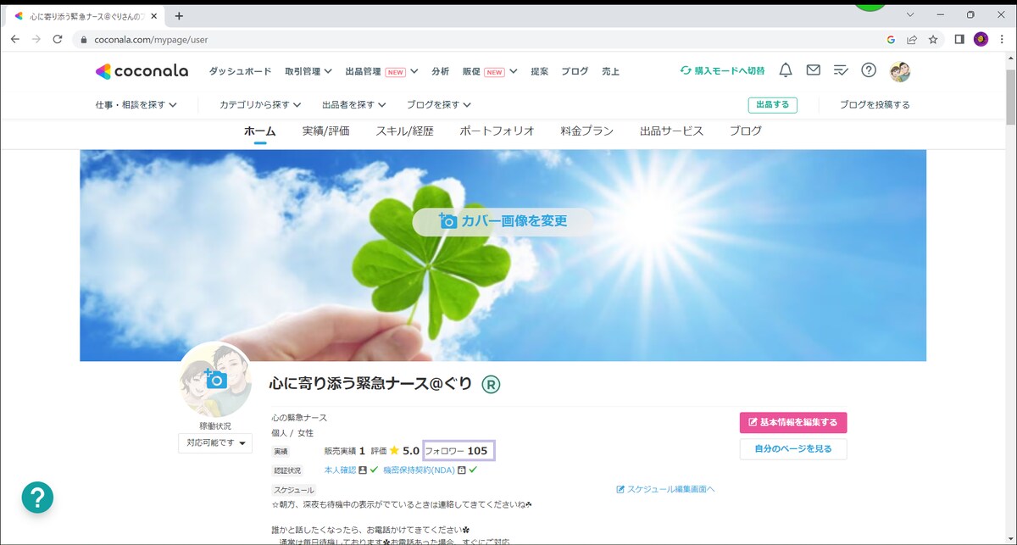Open スケジュール編集画面へ link
Screen dimensions: 1017x545
(665, 489)
